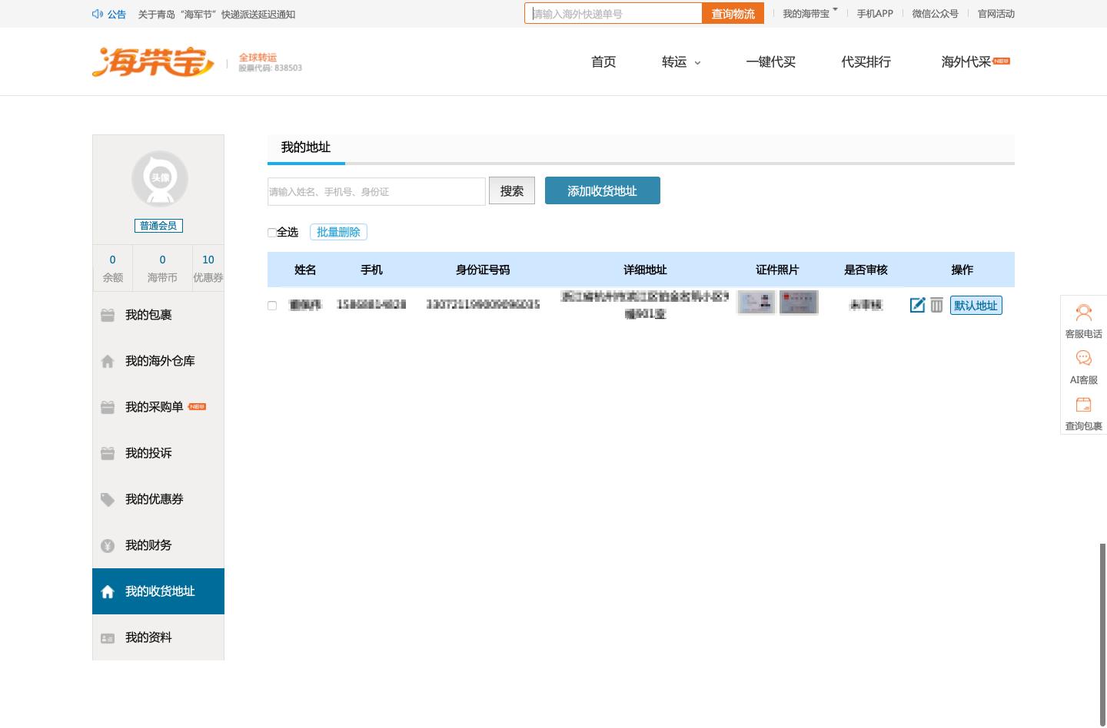Click the edit pencil icon for the address
Screen dimensions: 1107x728
pos(916,305)
